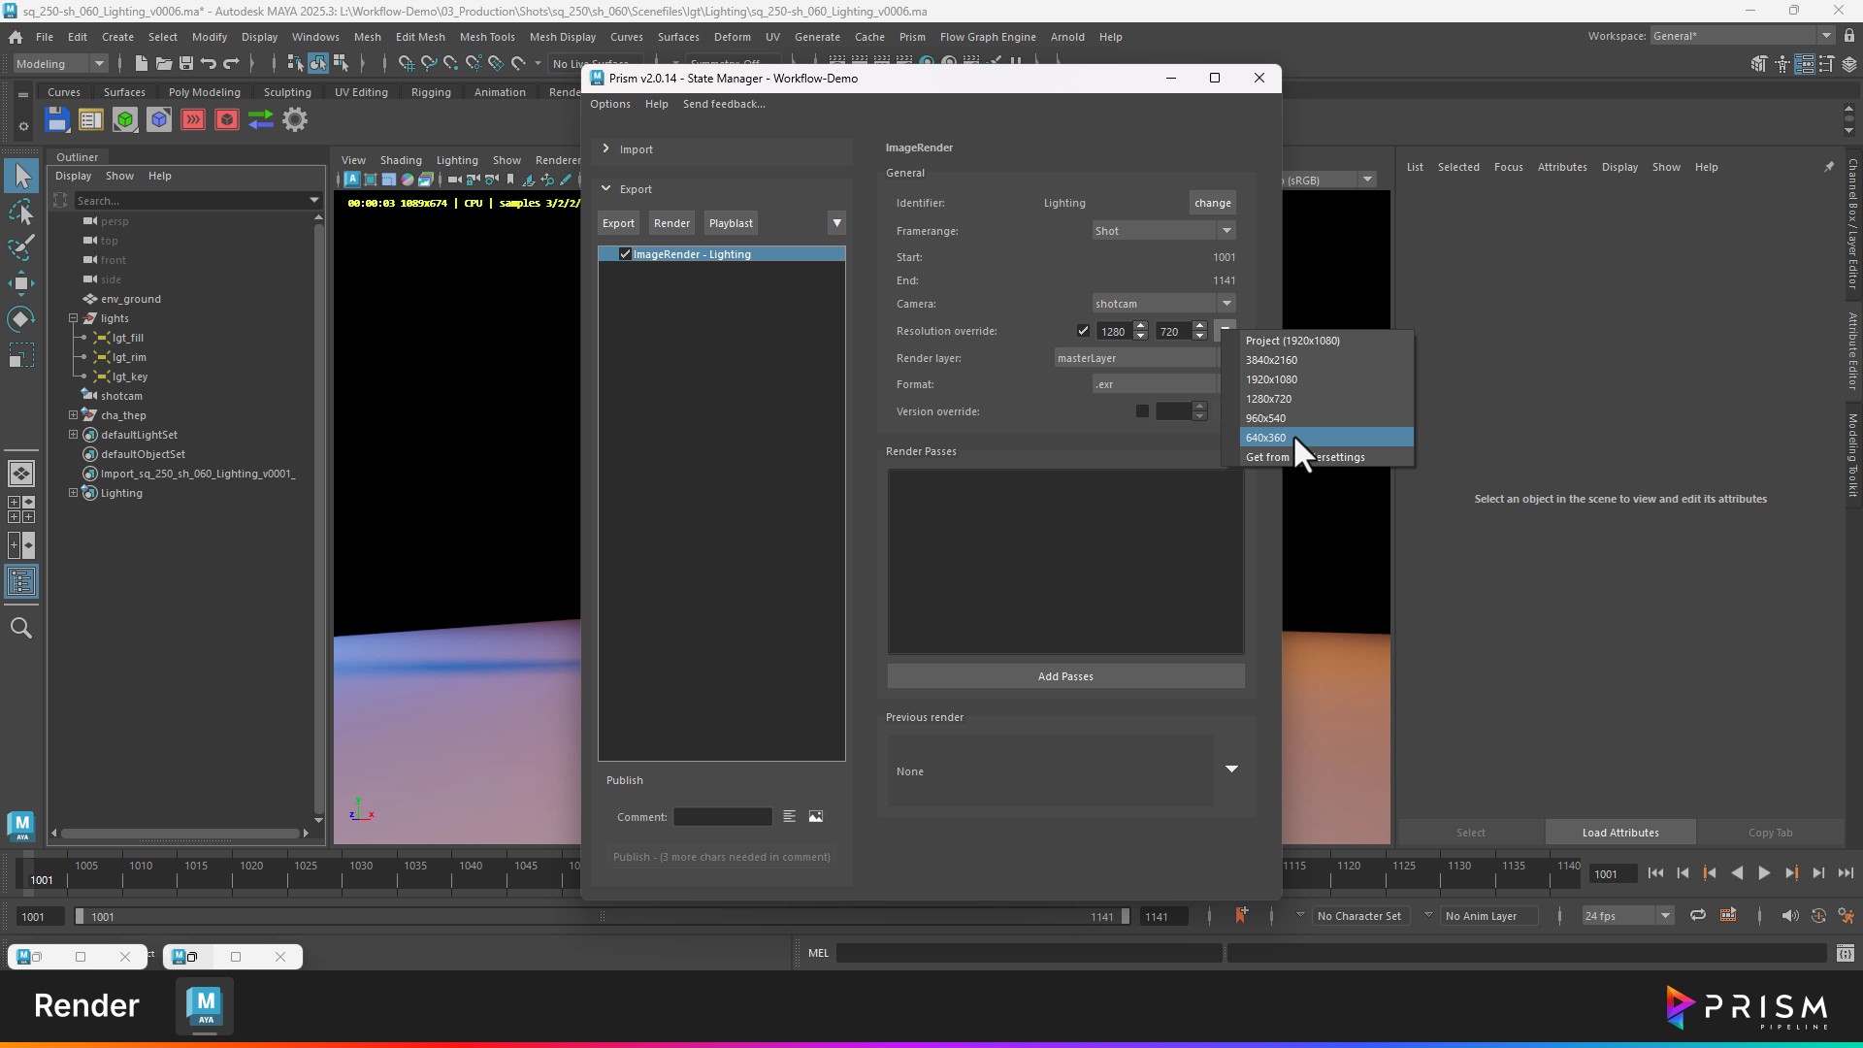Select 3840x2160 resolution preset
The width and height of the screenshot is (1863, 1048).
pyautogui.click(x=1325, y=360)
